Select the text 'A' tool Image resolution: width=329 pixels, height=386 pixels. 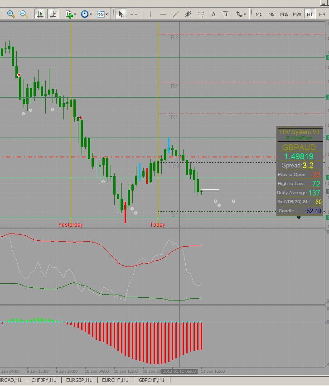[x=213, y=14]
